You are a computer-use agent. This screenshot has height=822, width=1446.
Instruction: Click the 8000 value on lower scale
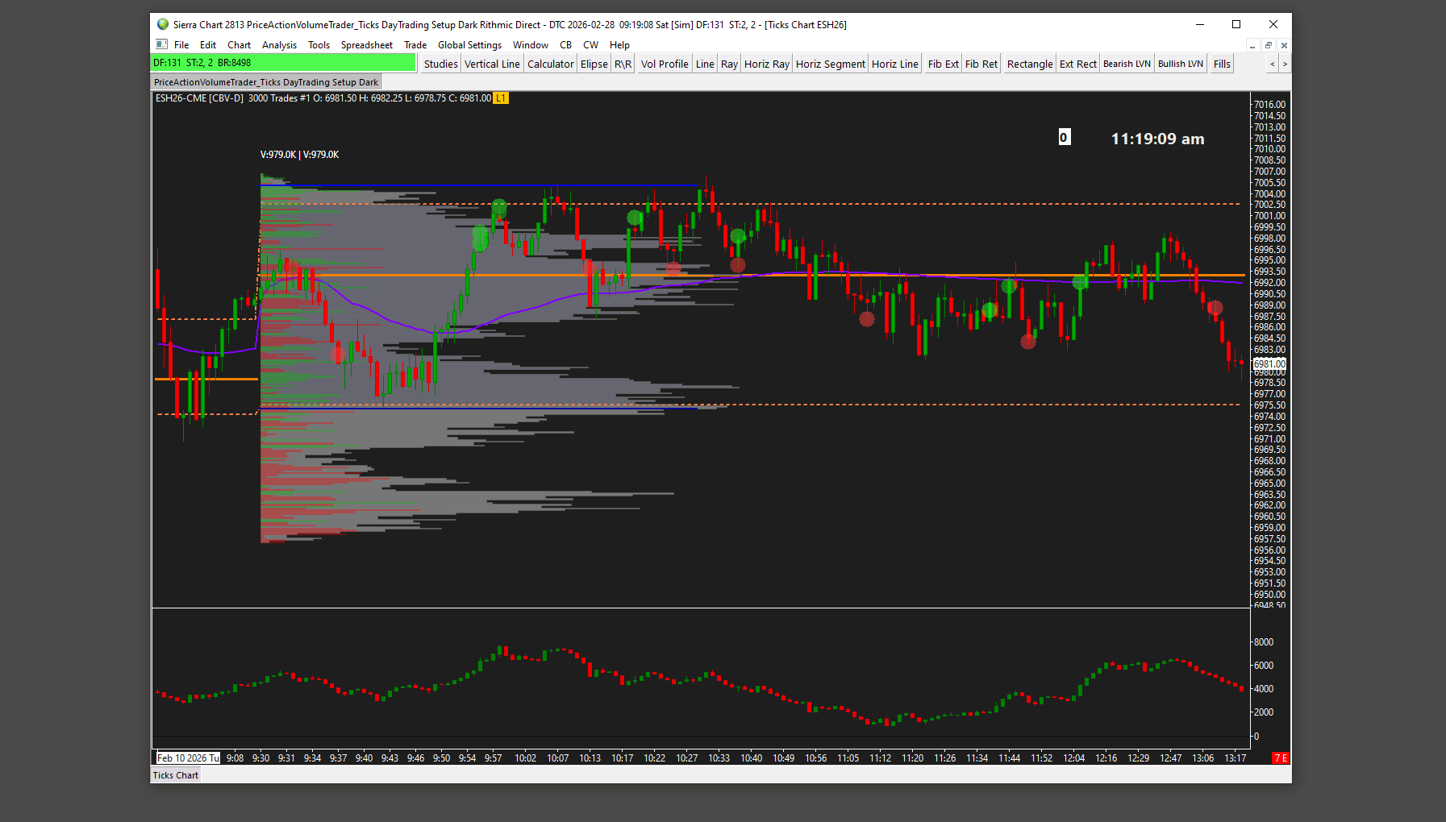click(x=1264, y=642)
